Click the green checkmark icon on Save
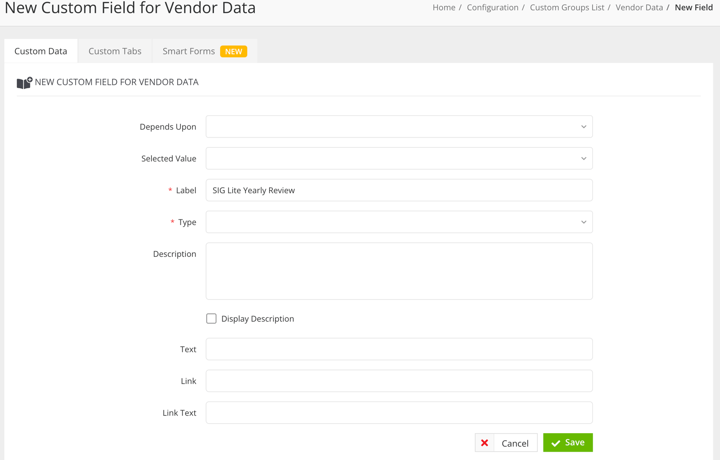 tap(555, 442)
